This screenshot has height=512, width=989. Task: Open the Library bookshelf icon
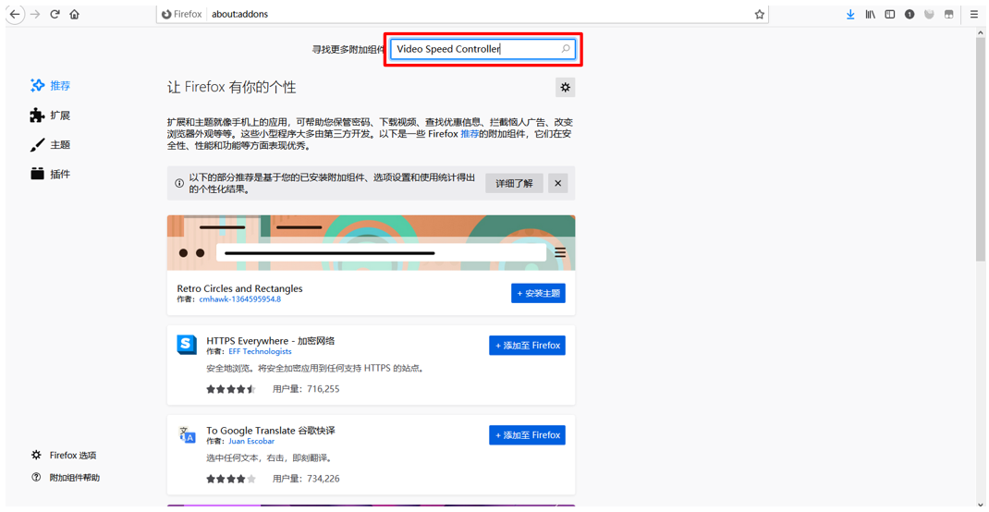pos(870,14)
